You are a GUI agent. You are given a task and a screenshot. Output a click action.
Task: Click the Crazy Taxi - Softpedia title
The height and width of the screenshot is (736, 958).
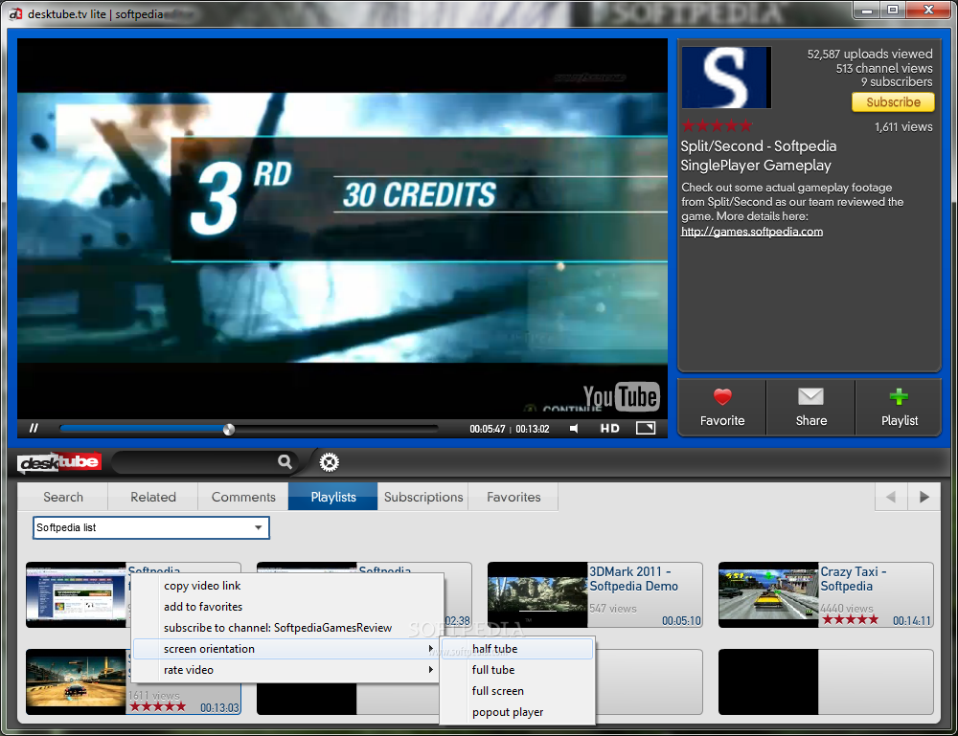(853, 578)
